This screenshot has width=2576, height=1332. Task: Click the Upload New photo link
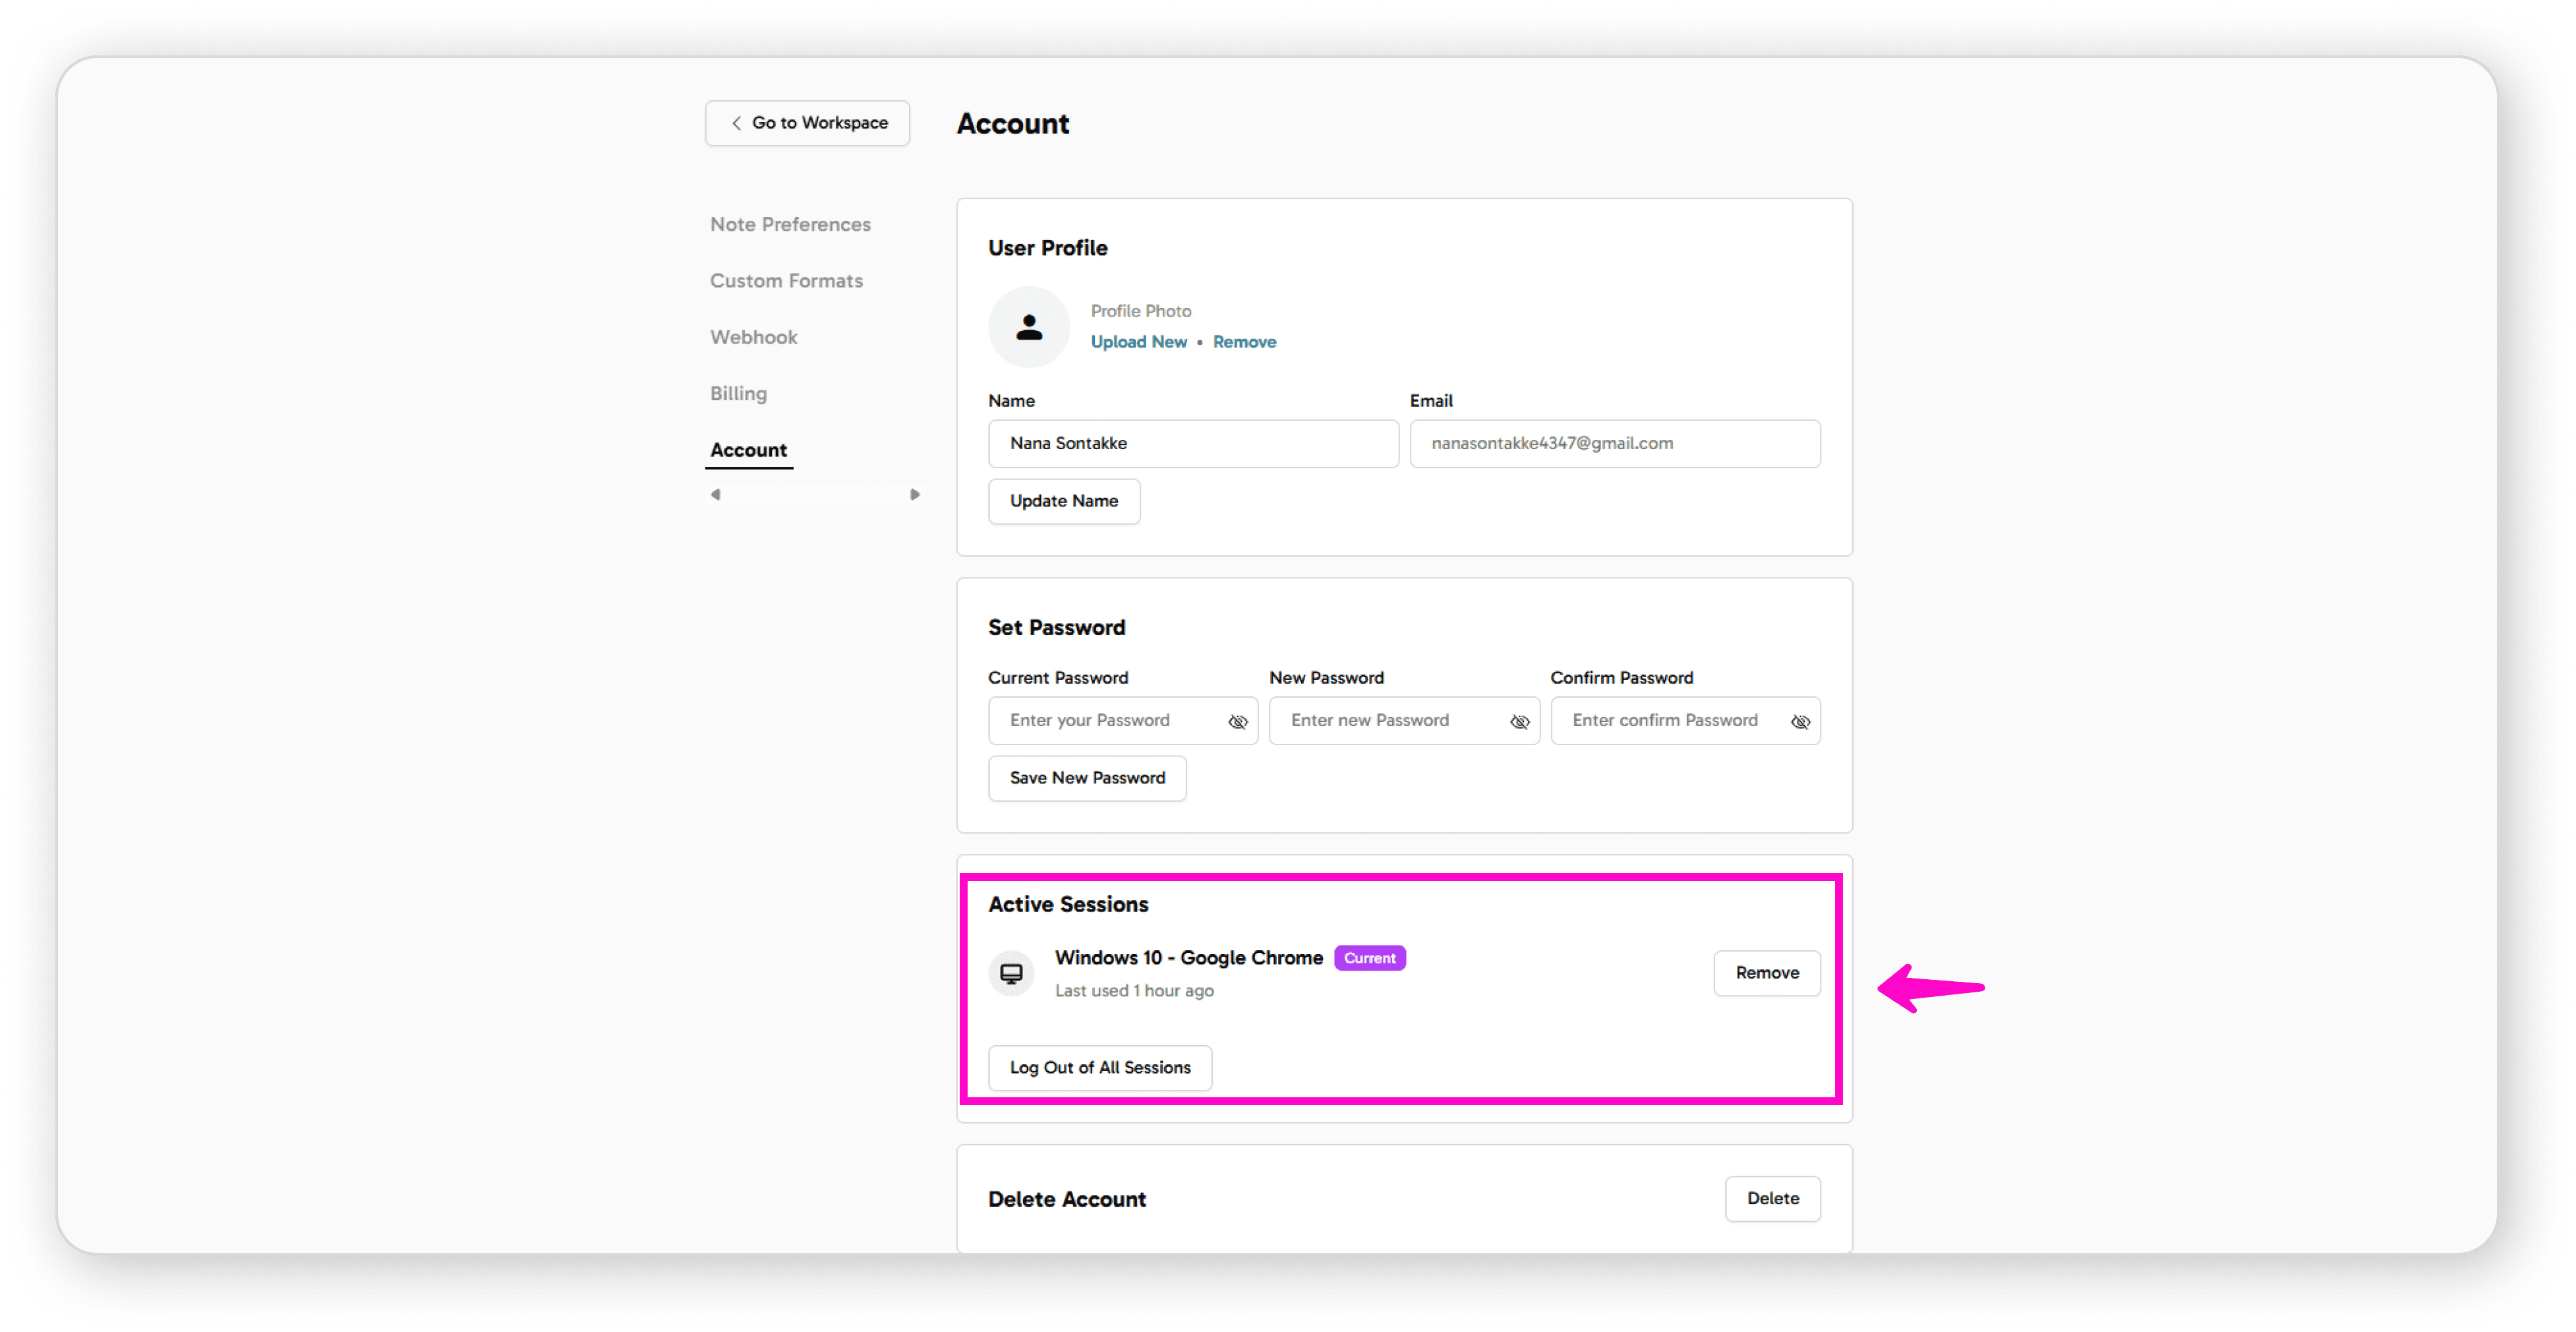click(x=1138, y=342)
